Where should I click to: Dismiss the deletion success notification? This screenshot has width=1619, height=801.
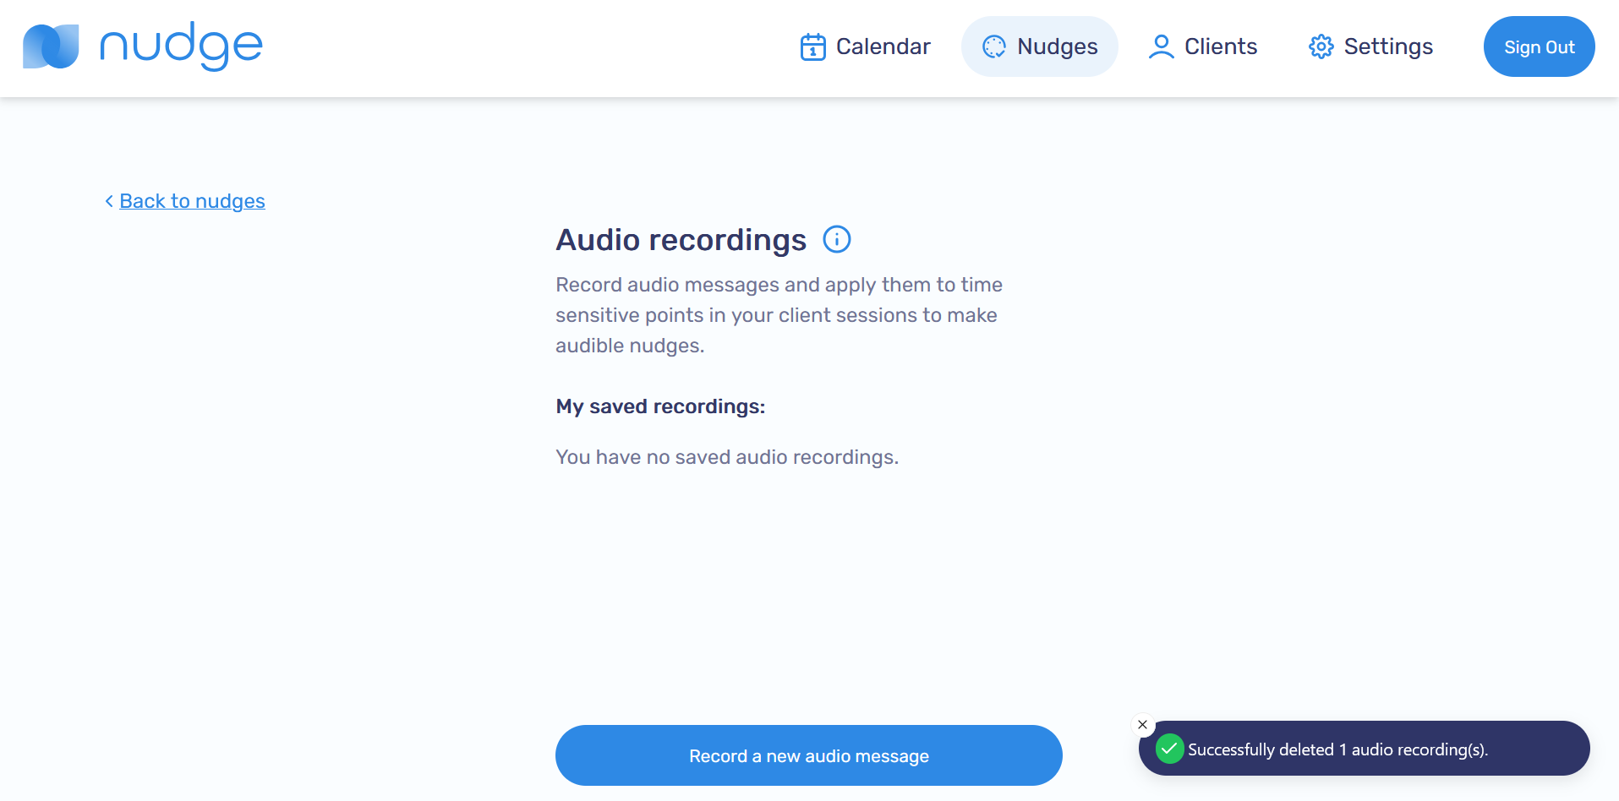[1142, 725]
